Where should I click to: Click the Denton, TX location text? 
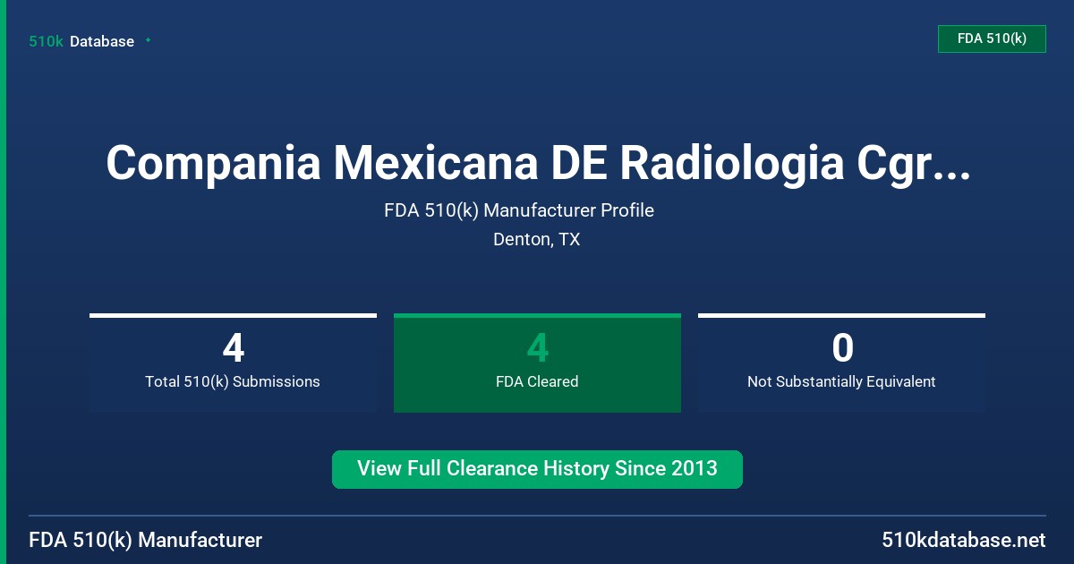tap(536, 240)
